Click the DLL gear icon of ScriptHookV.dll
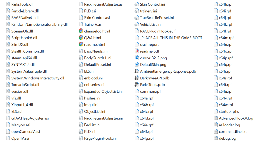 click(x=8, y=38)
